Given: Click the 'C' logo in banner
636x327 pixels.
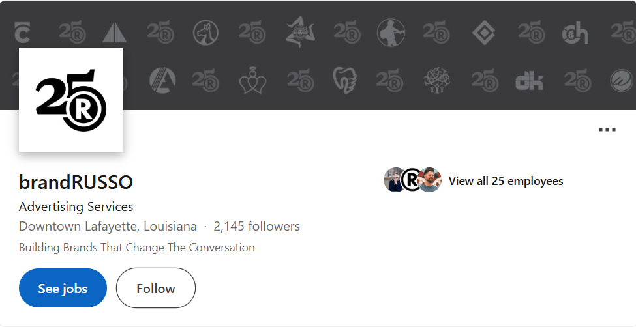Looking at the screenshot, I should click(23, 33).
